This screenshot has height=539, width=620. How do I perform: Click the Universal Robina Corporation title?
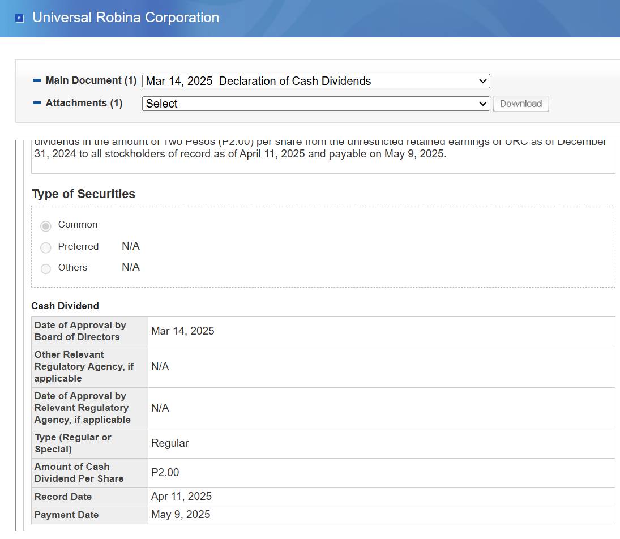126,18
